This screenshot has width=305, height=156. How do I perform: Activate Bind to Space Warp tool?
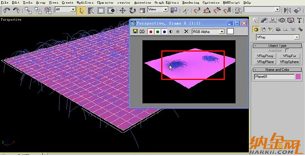[48, 10]
